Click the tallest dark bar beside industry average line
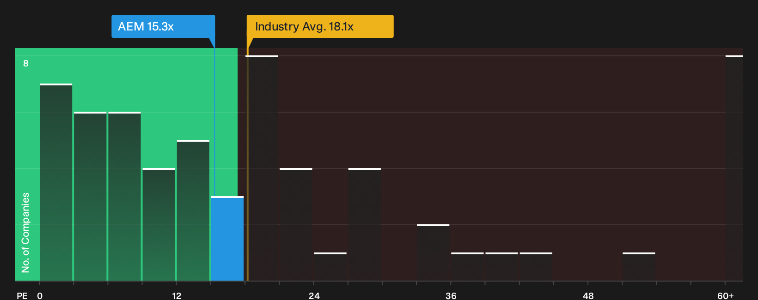The width and height of the screenshot is (758, 300). [262, 168]
